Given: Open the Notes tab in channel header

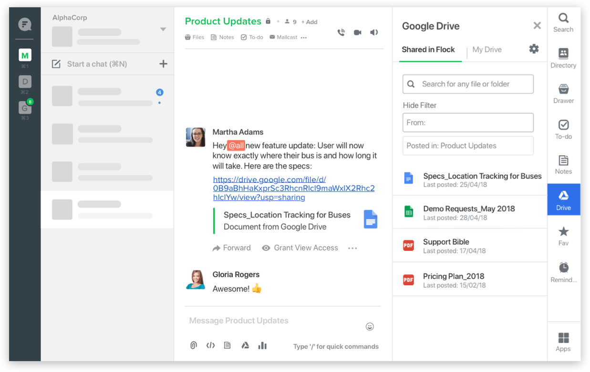Looking at the screenshot, I should coord(223,37).
